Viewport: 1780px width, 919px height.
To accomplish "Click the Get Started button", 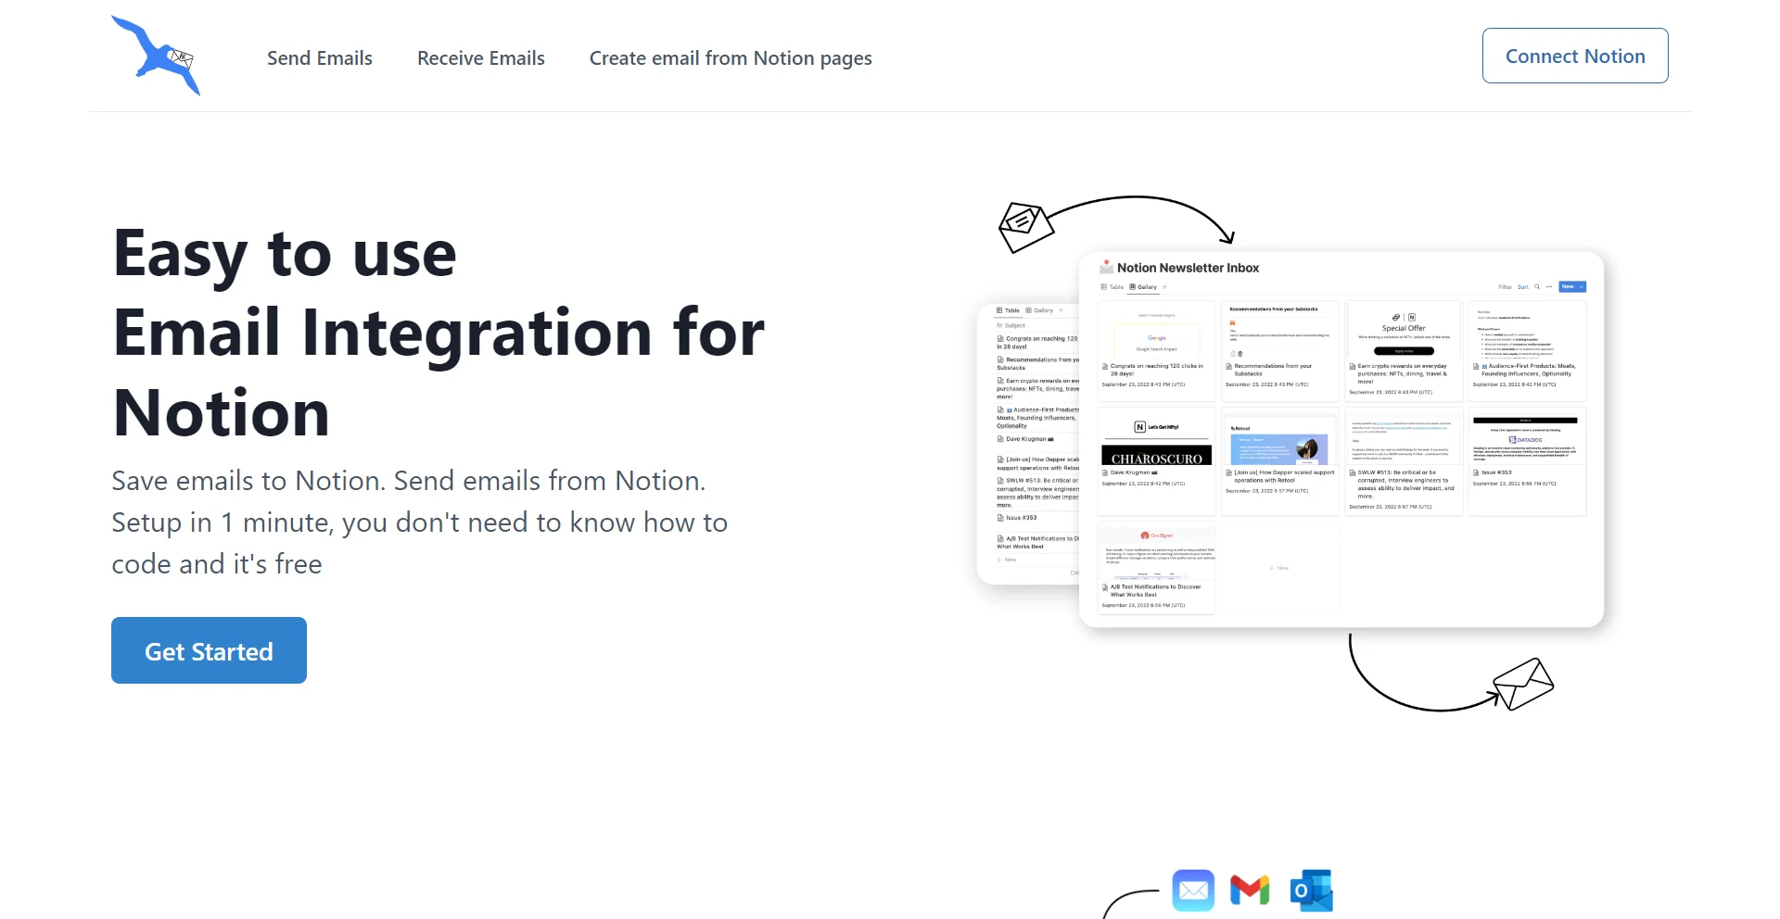I will (x=209, y=650).
